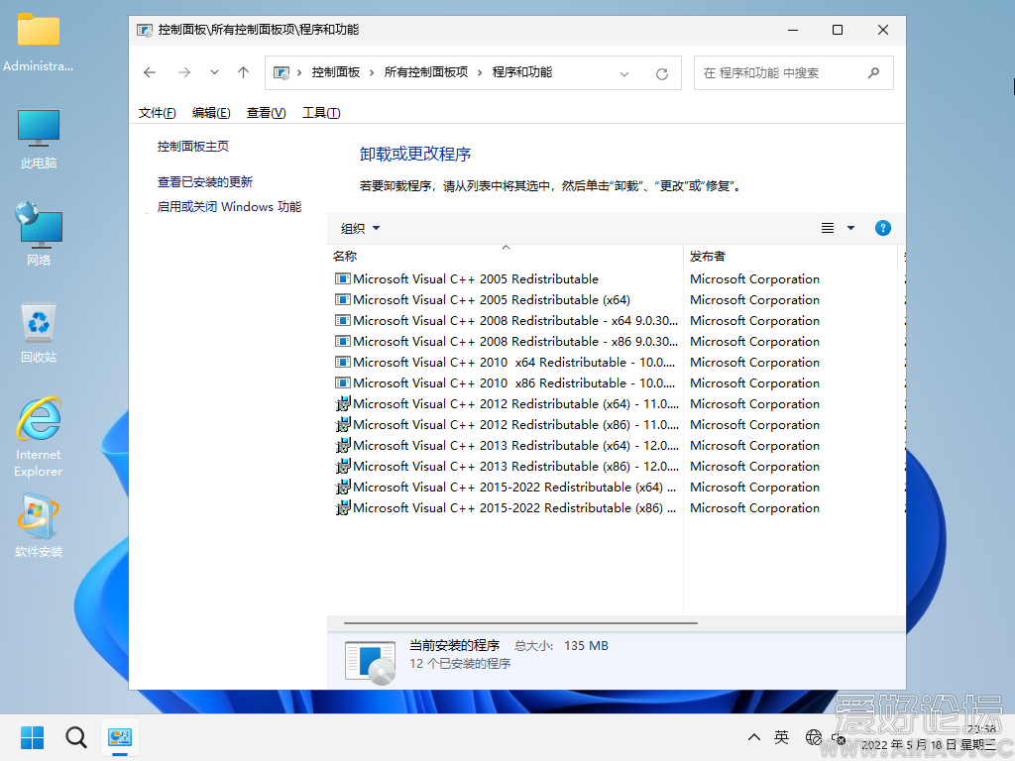The height and width of the screenshot is (761, 1015).
Task: Select Visual C++ 2005 Redistributable (x64) icon
Action: (x=342, y=299)
